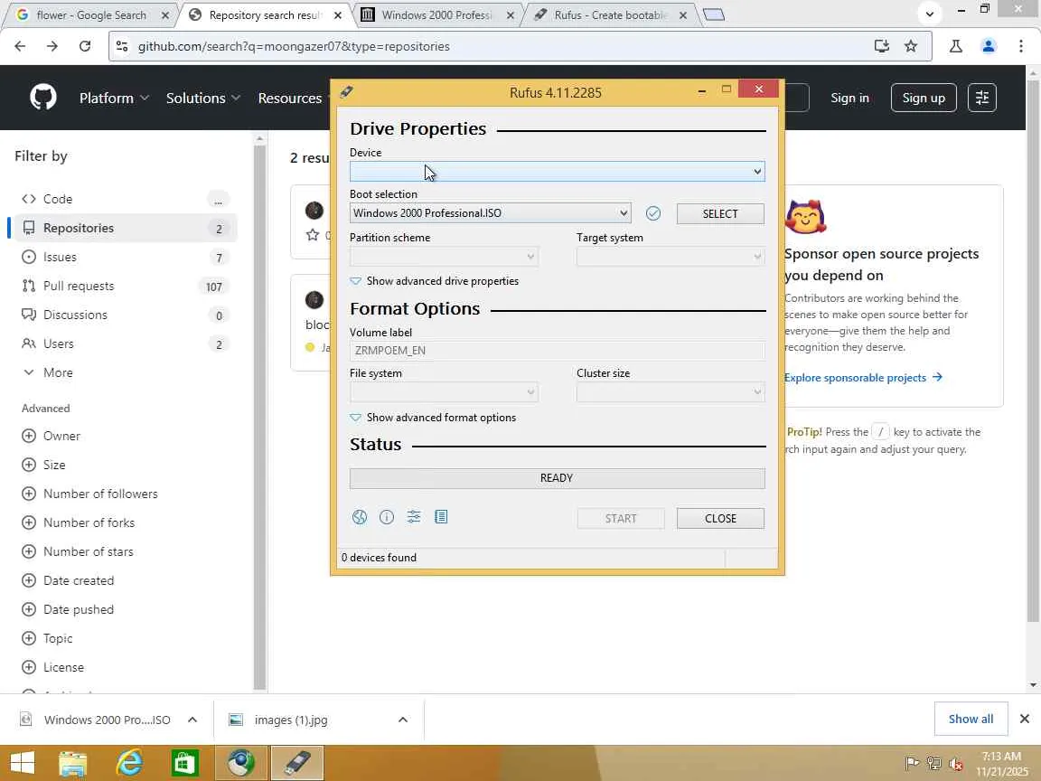Open Explore sponsorable projects link

pos(863,377)
